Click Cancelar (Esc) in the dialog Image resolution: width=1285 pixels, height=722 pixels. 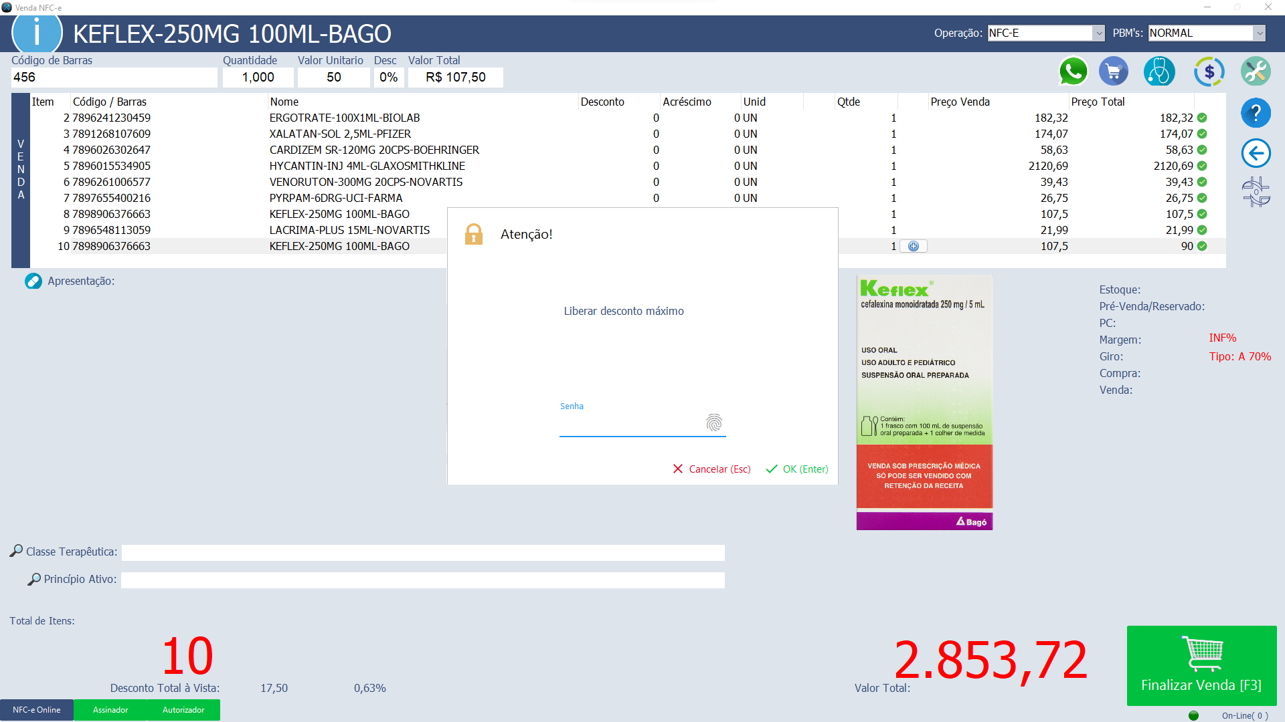click(x=711, y=469)
